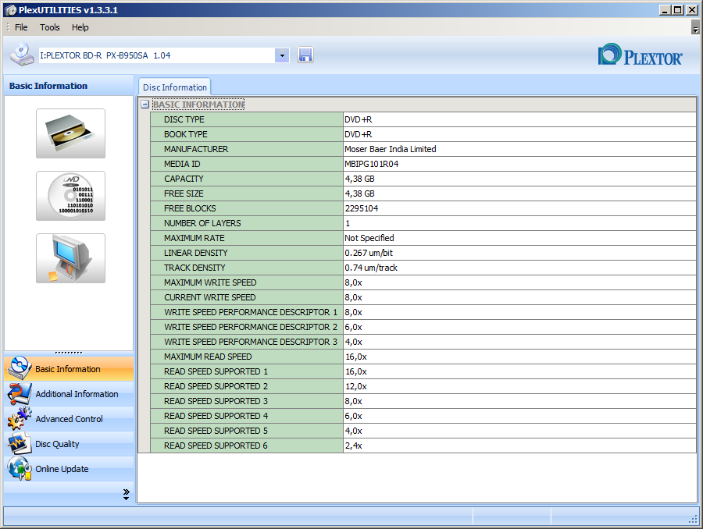Click the Additional Information book icon
The height and width of the screenshot is (529, 703).
(19, 394)
